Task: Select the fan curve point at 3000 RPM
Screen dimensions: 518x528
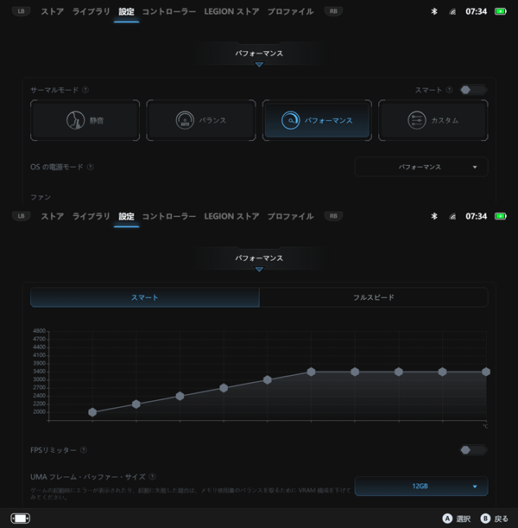Action: [268, 380]
